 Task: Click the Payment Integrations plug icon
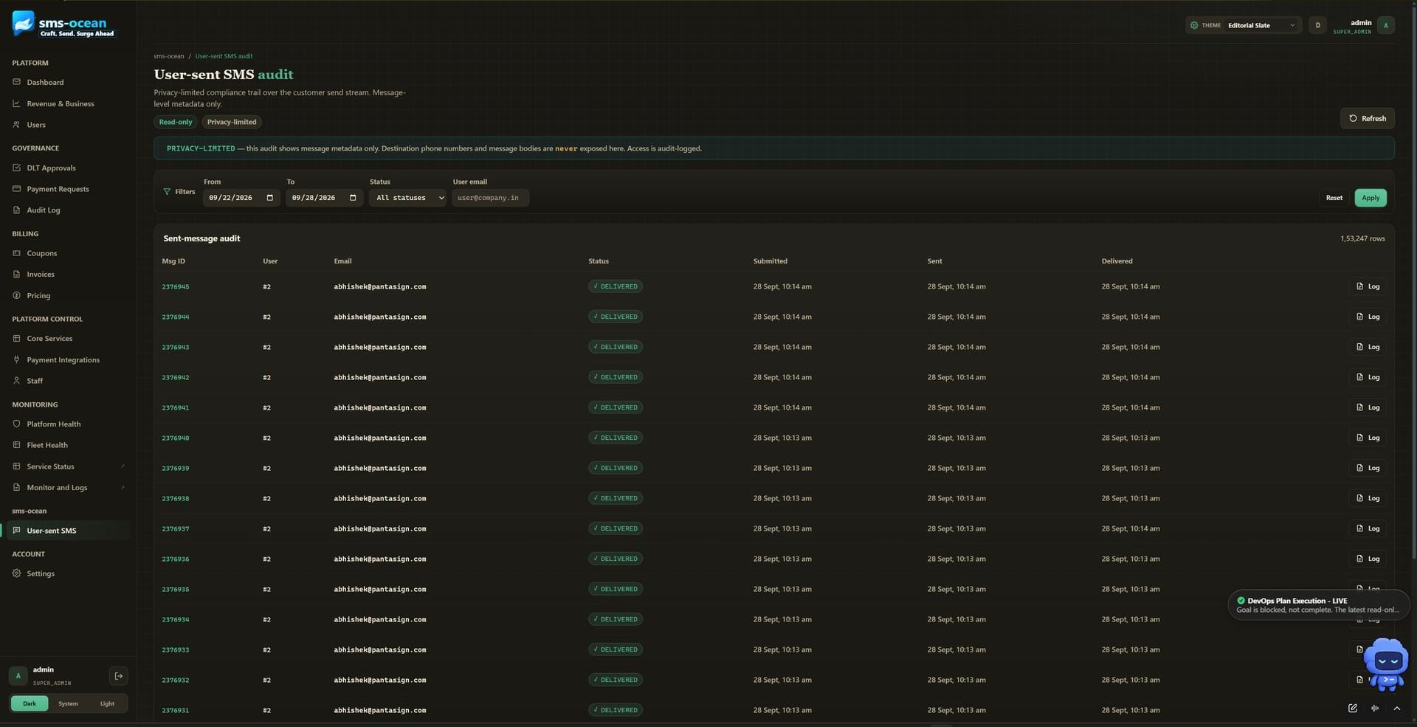tap(16, 359)
